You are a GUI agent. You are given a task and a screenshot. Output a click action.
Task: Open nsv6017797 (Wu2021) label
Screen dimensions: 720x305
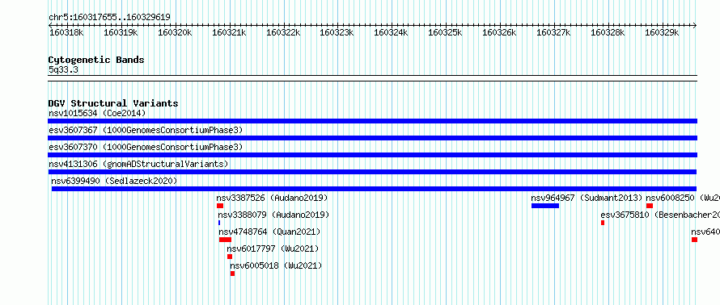click(x=273, y=249)
